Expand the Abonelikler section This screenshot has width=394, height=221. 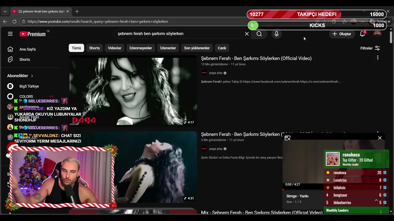point(20,76)
